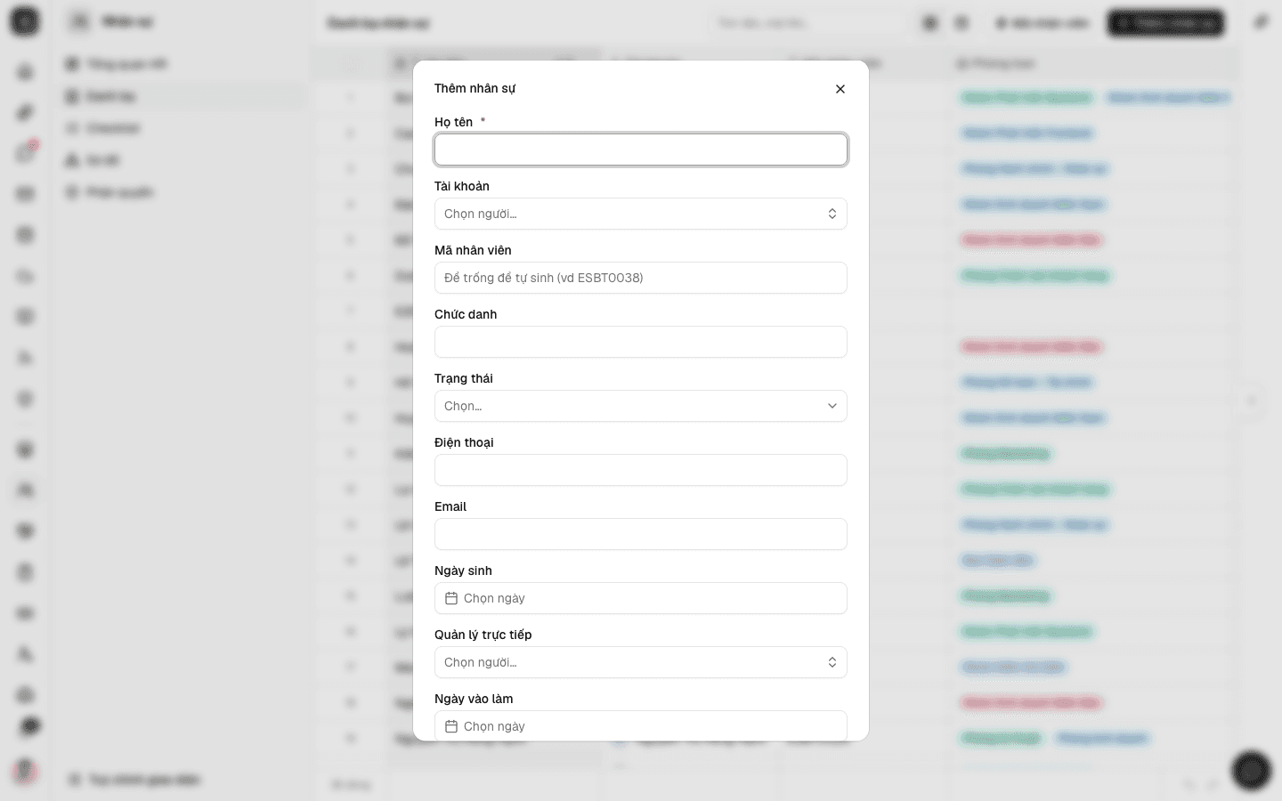The image size is (1282, 801).
Task: Click the Họ tên input field
Action: click(x=641, y=150)
